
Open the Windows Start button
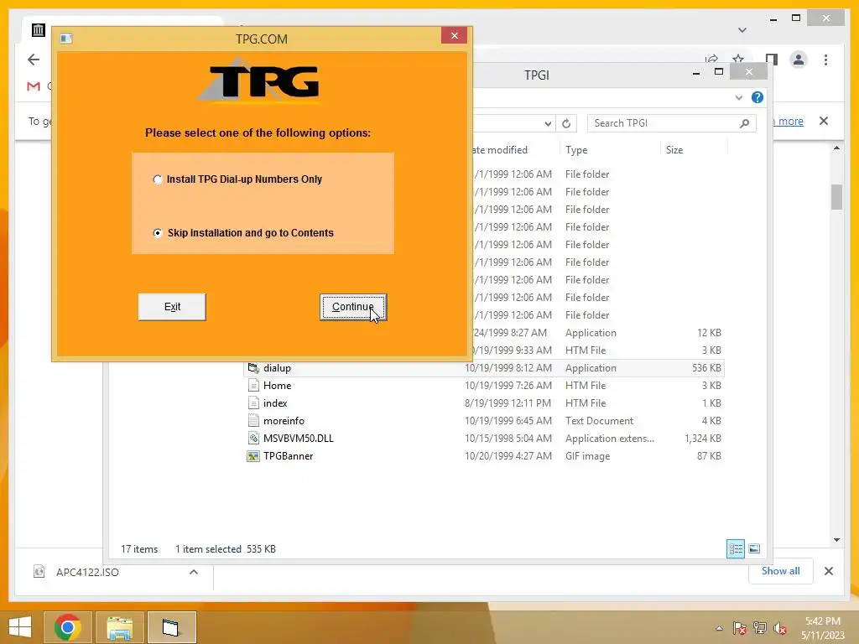(x=20, y=627)
